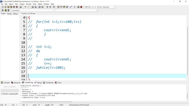Click the commented for loop on line 5
Screen dimensions: 189x106
tap(58, 22)
